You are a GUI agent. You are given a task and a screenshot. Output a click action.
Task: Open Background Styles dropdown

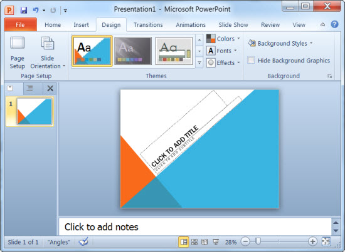pyautogui.click(x=311, y=43)
